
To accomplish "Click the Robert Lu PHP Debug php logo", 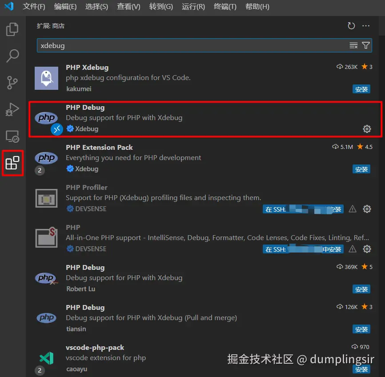I will coord(46,278).
